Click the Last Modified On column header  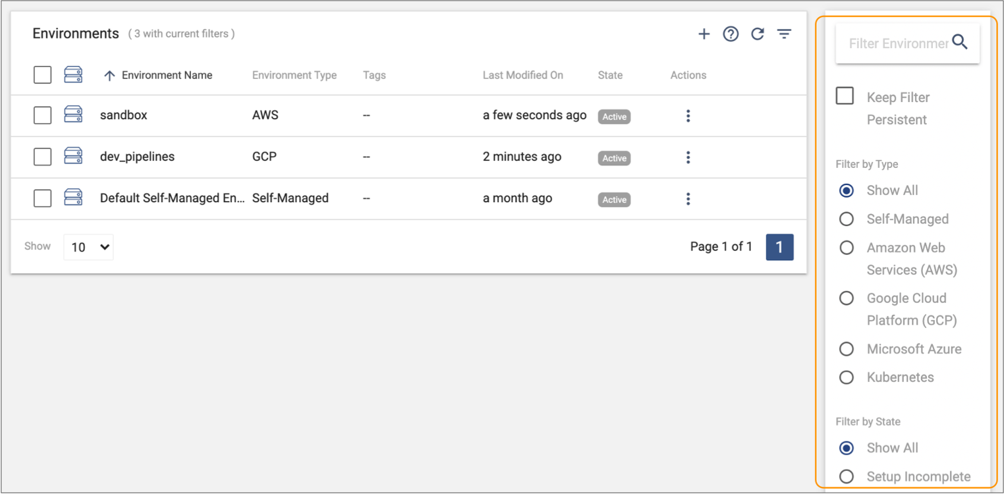coord(523,75)
